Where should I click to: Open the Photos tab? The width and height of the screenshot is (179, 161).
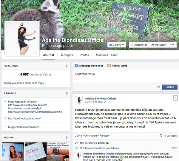point(84,55)
